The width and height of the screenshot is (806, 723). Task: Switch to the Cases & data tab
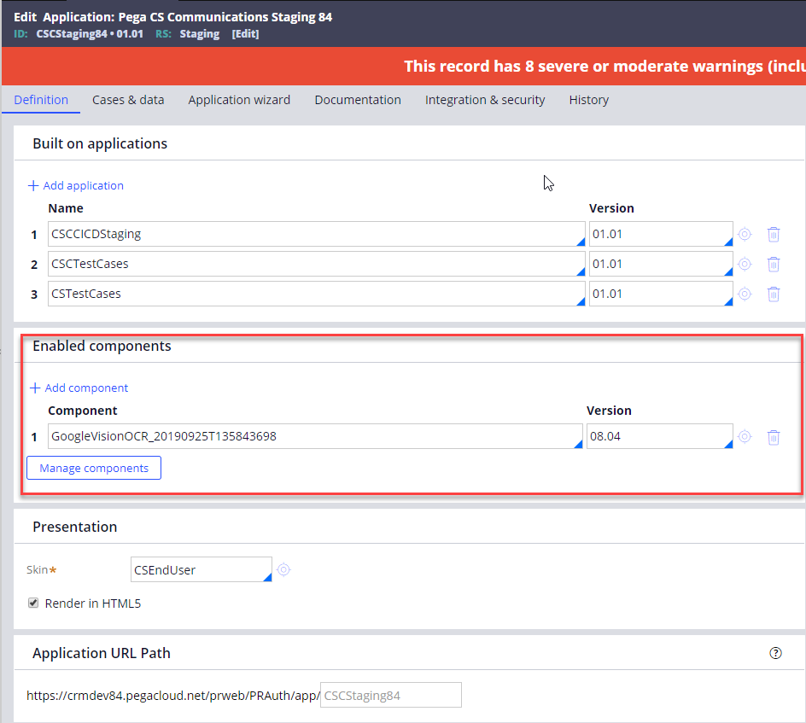(x=128, y=100)
